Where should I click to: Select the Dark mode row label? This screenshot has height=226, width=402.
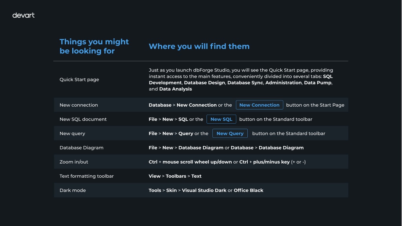tap(73, 190)
